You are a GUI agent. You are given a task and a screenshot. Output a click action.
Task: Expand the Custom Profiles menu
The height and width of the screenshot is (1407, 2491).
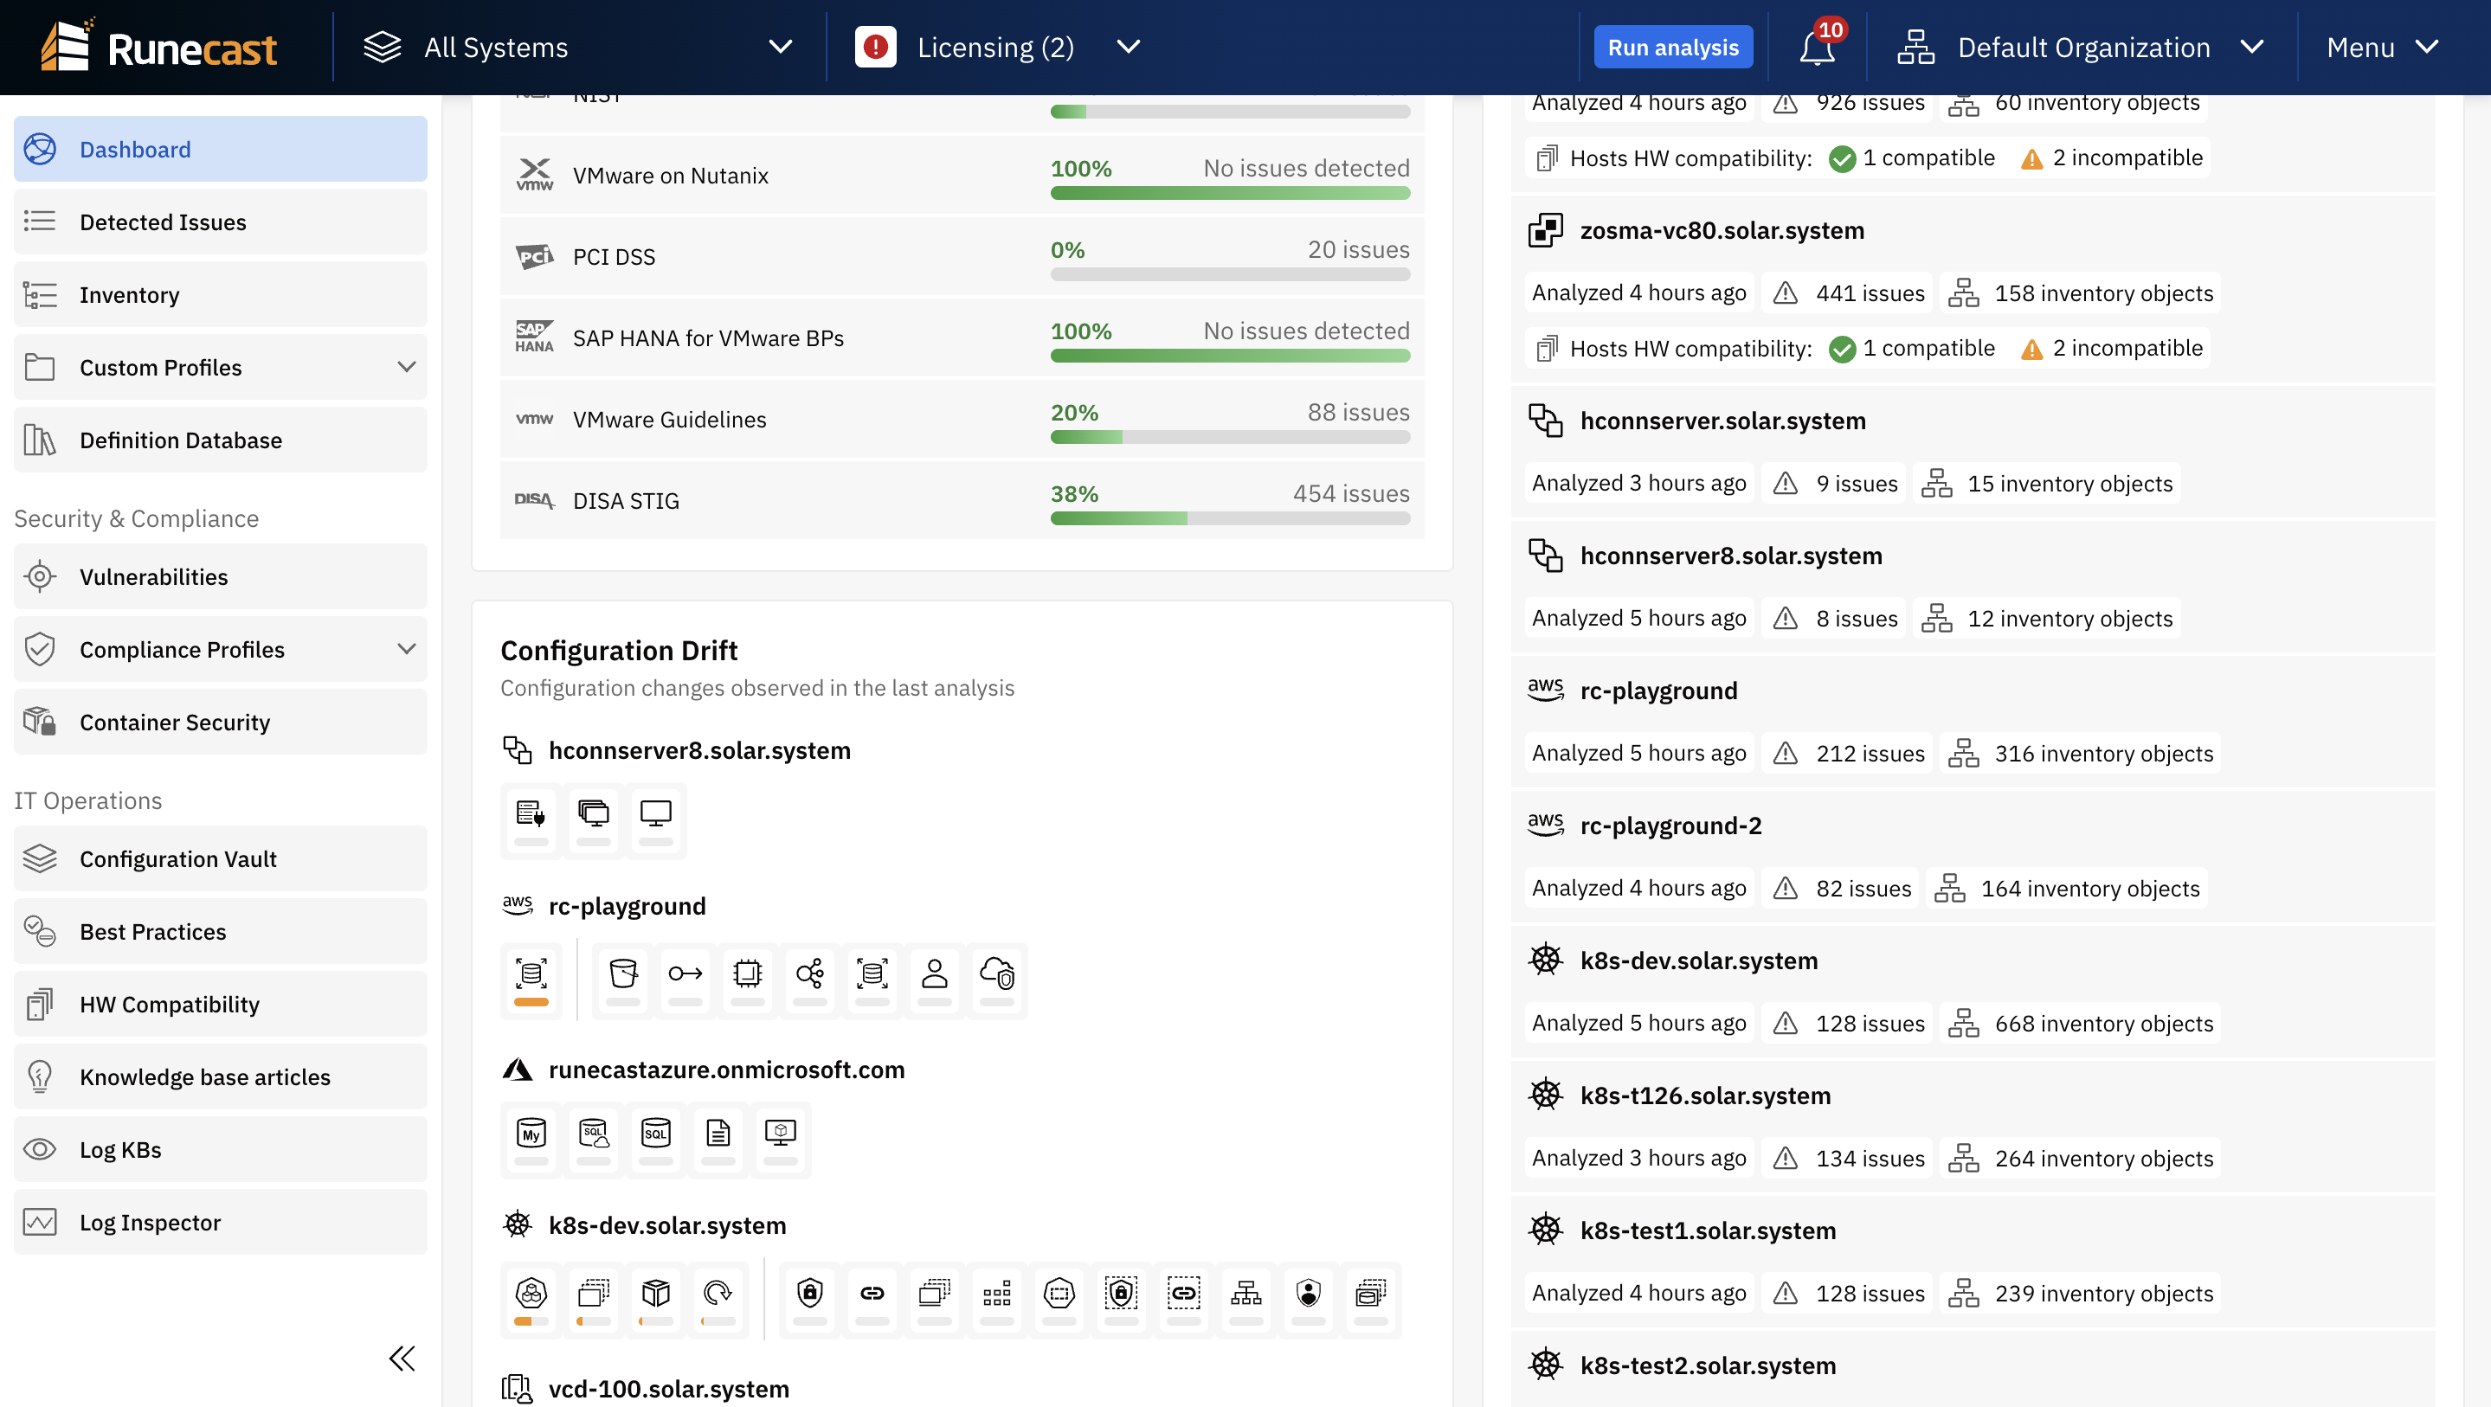(x=406, y=368)
